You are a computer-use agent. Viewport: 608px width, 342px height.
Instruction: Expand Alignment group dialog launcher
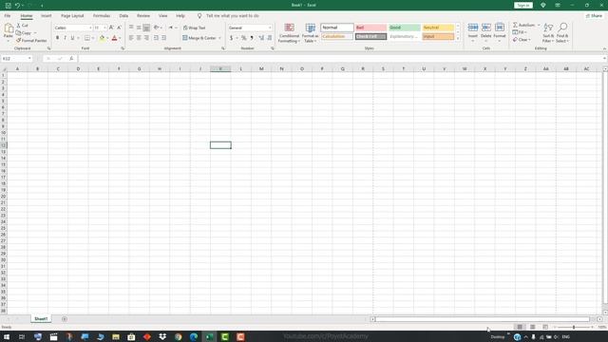[223, 48]
